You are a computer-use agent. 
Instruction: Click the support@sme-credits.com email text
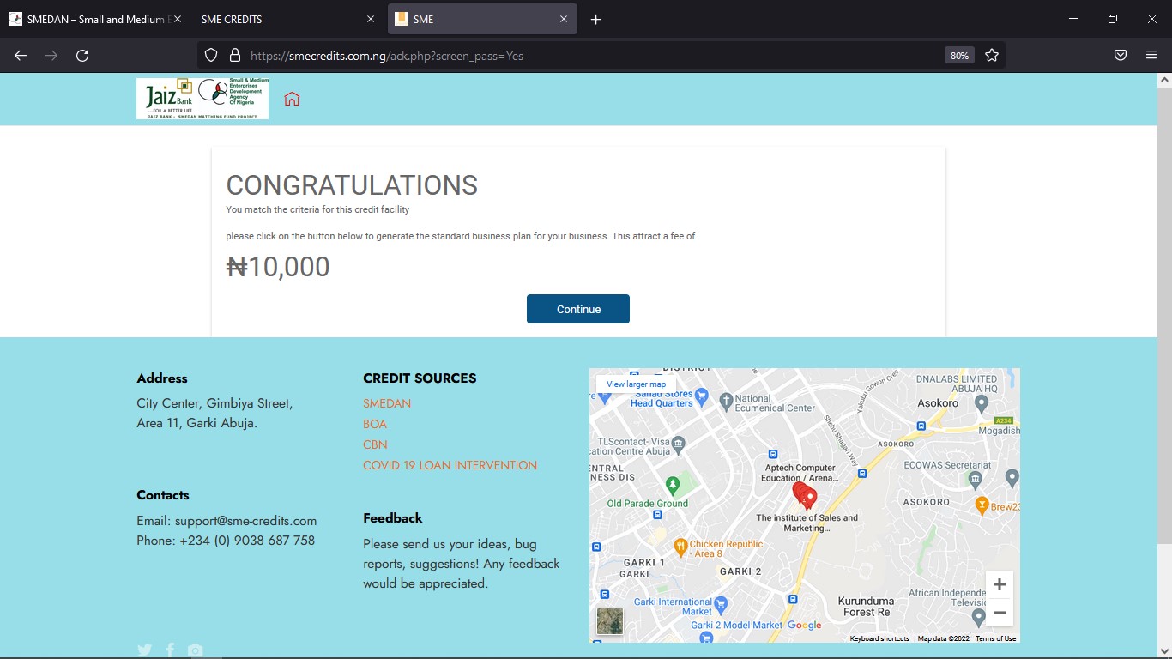[x=245, y=521]
